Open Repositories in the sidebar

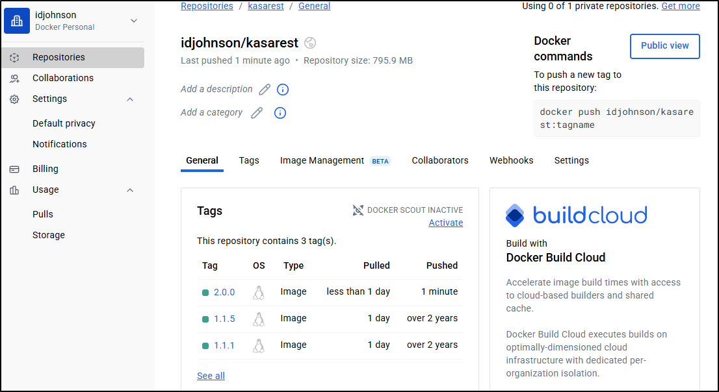coord(73,57)
